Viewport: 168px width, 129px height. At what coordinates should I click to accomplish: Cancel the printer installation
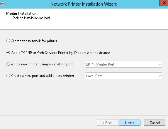point(155,123)
